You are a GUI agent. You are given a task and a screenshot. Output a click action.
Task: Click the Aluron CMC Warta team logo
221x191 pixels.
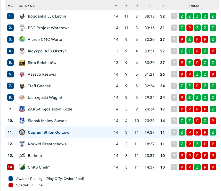click(22, 39)
